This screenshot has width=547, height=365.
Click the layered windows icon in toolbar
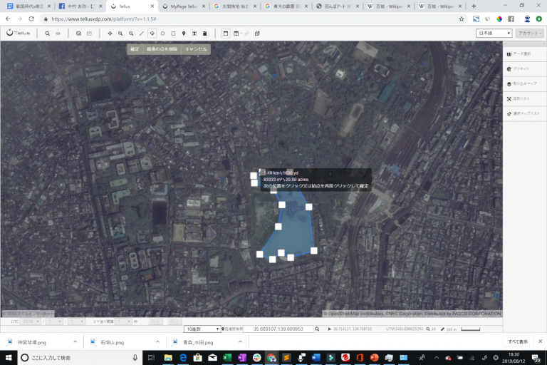(257, 34)
